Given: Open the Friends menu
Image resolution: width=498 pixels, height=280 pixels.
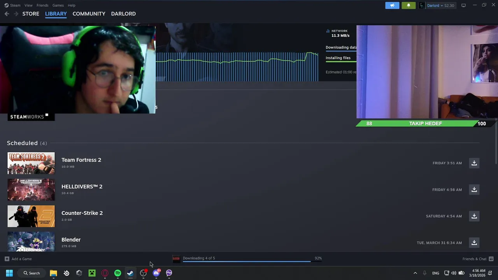Looking at the screenshot, I should click(42, 5).
